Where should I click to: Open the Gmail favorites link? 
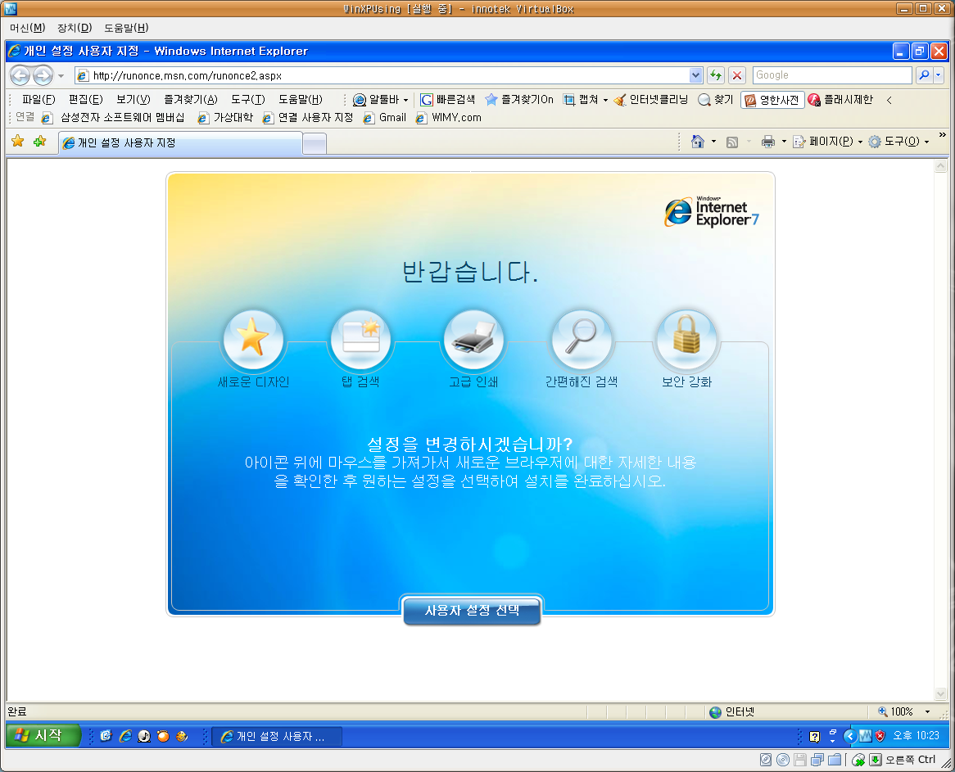coord(384,118)
